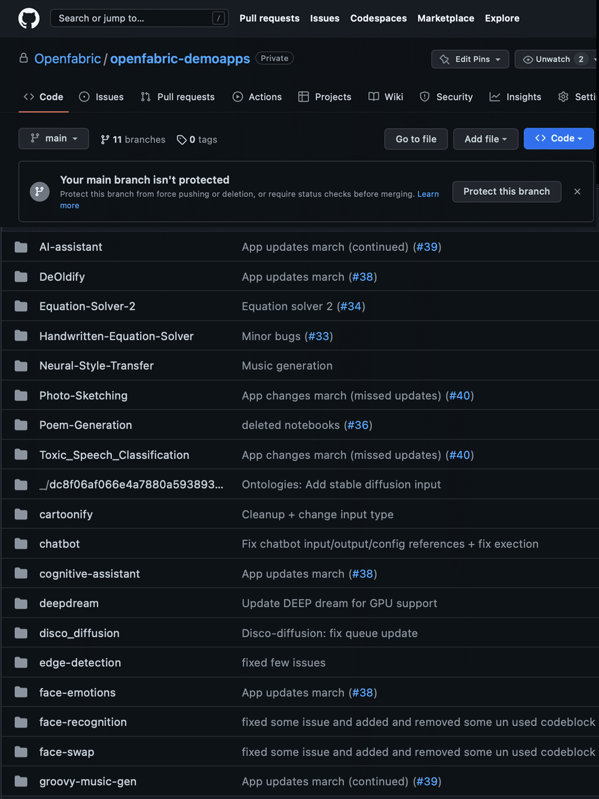The height and width of the screenshot is (799, 599).
Task: Click folder icon beside chatbot
Action: (x=21, y=544)
